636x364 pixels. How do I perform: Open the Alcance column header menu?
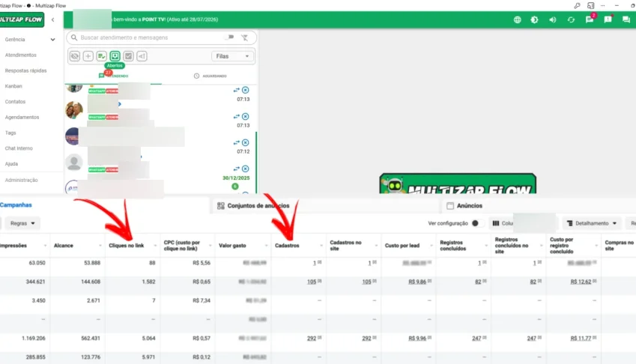click(100, 246)
